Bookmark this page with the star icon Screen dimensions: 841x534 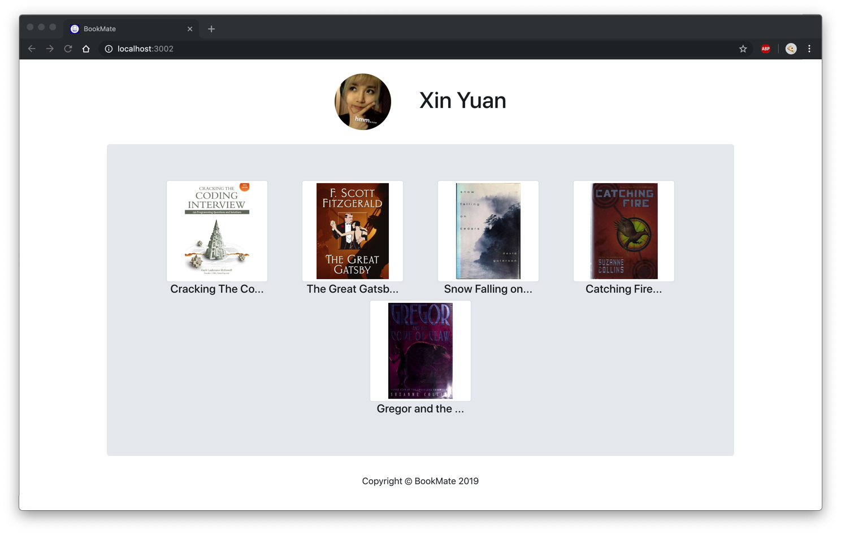(743, 49)
